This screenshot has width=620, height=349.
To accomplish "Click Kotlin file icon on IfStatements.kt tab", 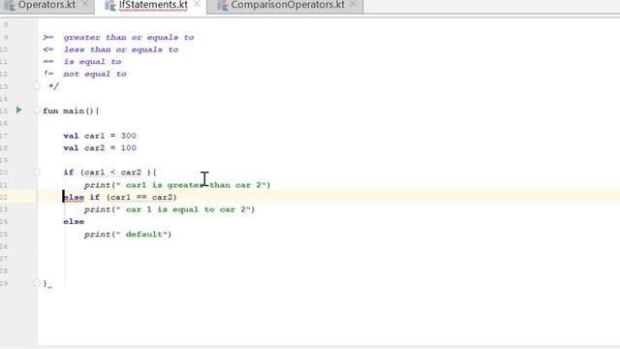I will pos(110,6).
